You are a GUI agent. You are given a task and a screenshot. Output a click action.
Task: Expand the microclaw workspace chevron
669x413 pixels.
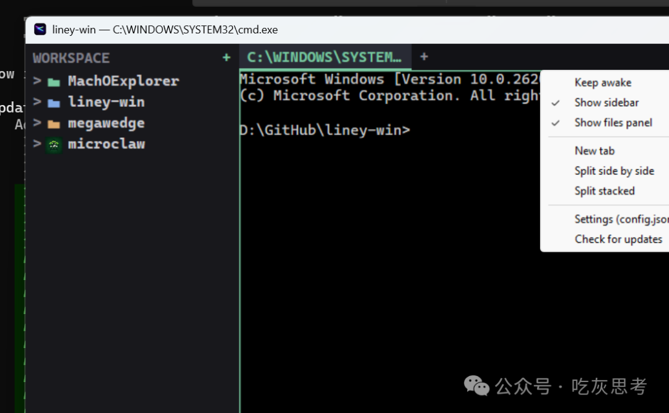(x=37, y=143)
